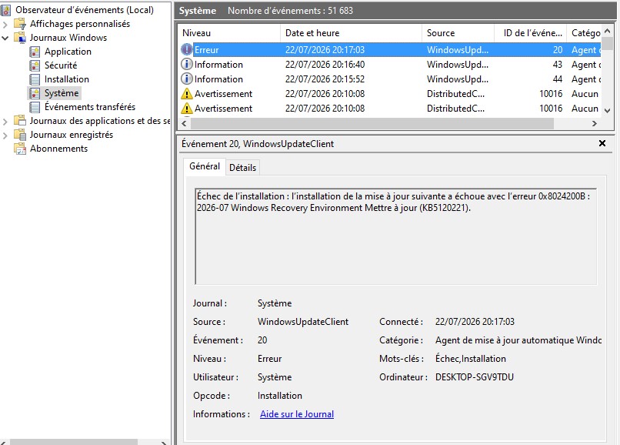
Task: Click the Application log icon
Action: click(35, 52)
